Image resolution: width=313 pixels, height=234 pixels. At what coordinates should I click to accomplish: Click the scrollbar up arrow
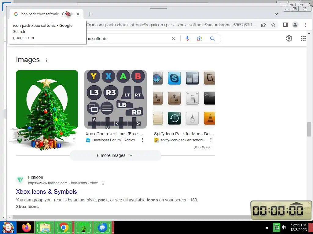(x=309, y=33)
